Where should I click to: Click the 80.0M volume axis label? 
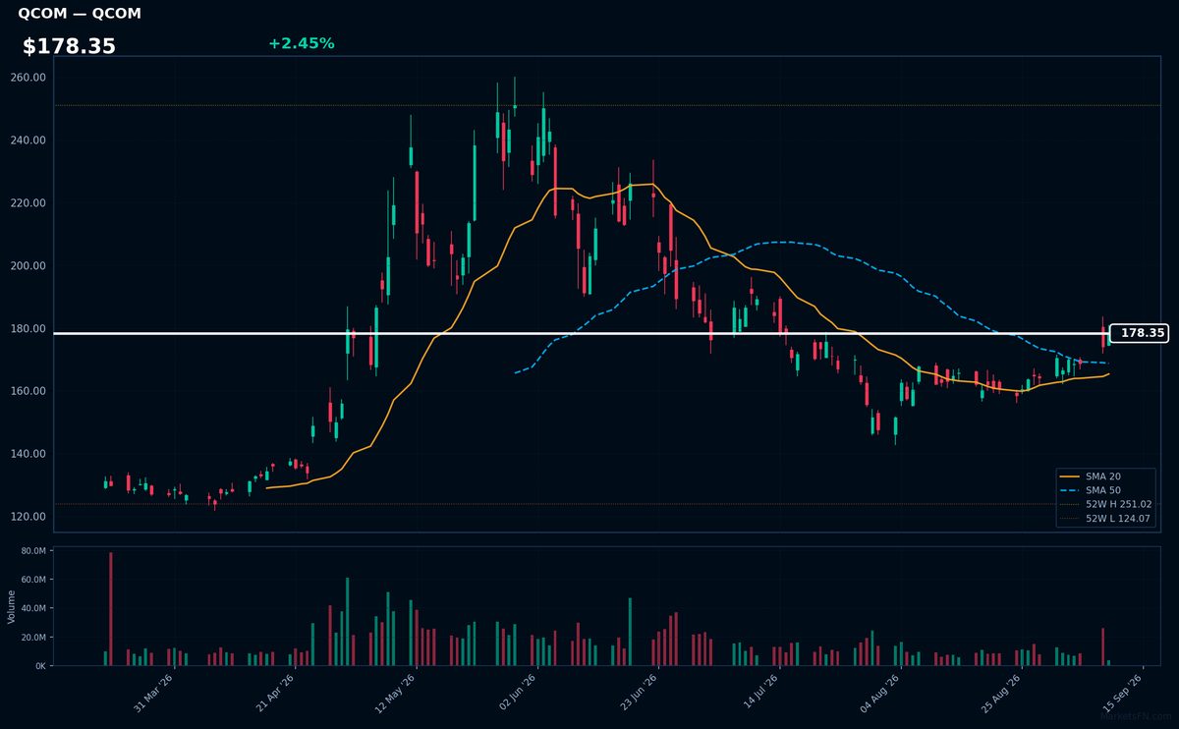(x=33, y=551)
